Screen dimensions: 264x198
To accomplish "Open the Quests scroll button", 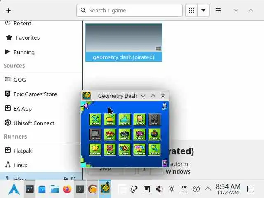I will pyautogui.click(x=139, y=119).
